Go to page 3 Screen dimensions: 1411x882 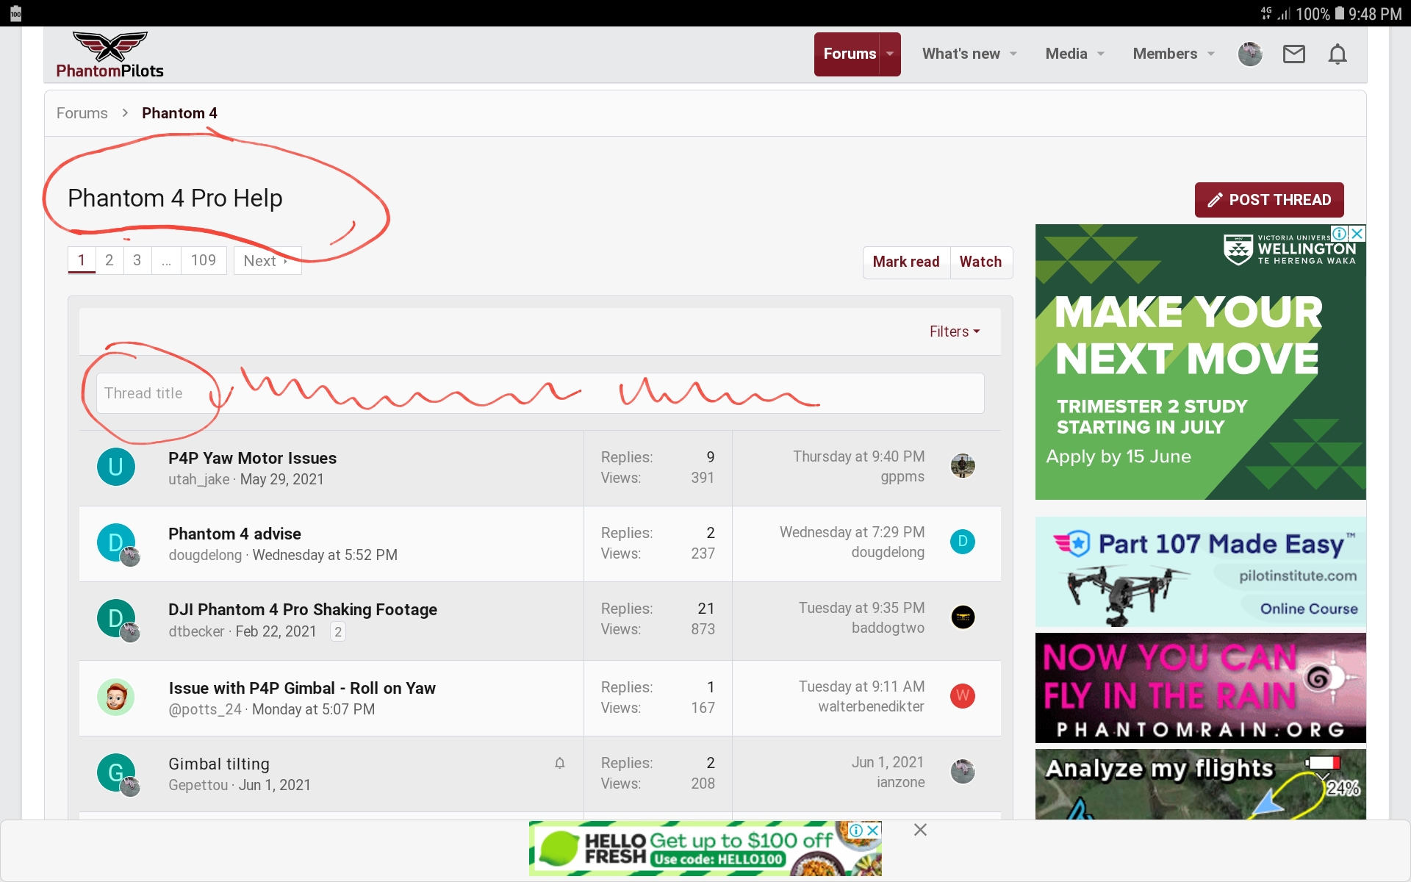point(137,260)
